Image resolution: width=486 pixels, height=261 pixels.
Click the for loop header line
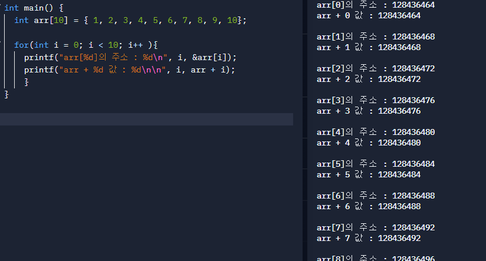pyautogui.click(x=86, y=45)
